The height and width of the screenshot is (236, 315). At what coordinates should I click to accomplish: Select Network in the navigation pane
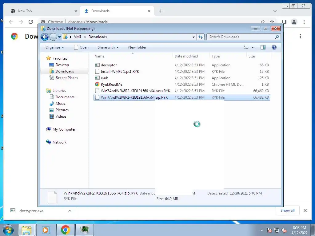click(x=59, y=142)
